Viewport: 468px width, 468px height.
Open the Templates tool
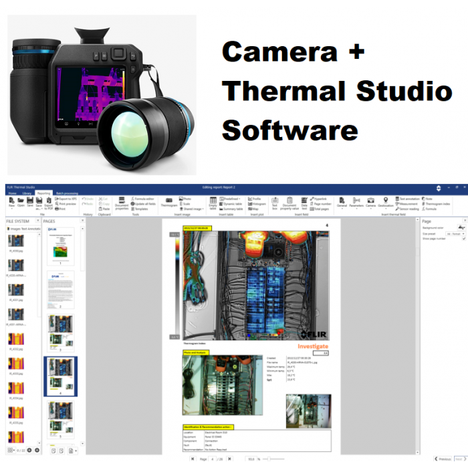140,209
